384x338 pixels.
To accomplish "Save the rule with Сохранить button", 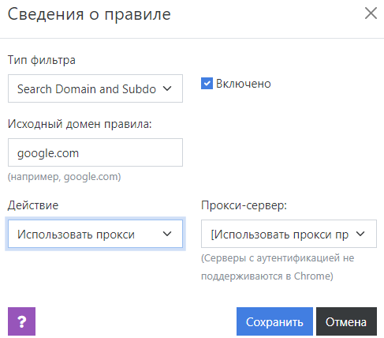I will pos(274,321).
